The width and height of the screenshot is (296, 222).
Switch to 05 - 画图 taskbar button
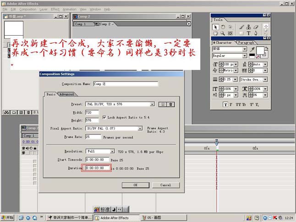pos(164,218)
